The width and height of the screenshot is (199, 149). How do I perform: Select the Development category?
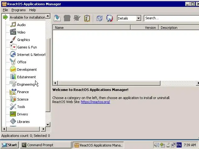click(x=27, y=70)
